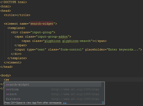Choose fieldset completion suggestion

point(53,99)
